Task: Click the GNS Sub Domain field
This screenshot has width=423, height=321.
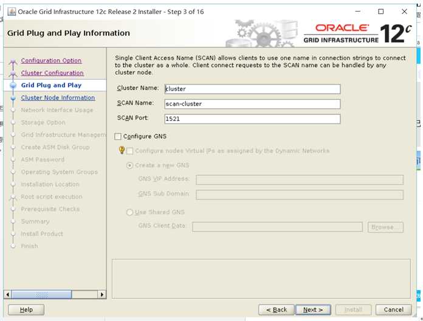Action: [x=300, y=195]
